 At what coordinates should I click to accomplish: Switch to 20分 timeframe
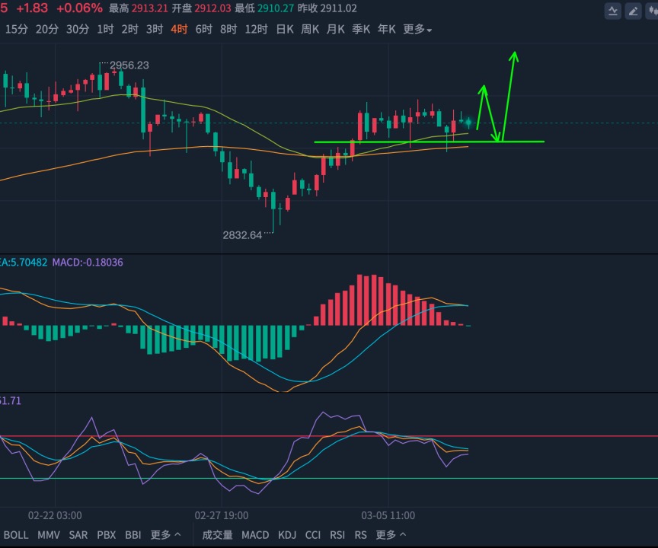pos(47,29)
